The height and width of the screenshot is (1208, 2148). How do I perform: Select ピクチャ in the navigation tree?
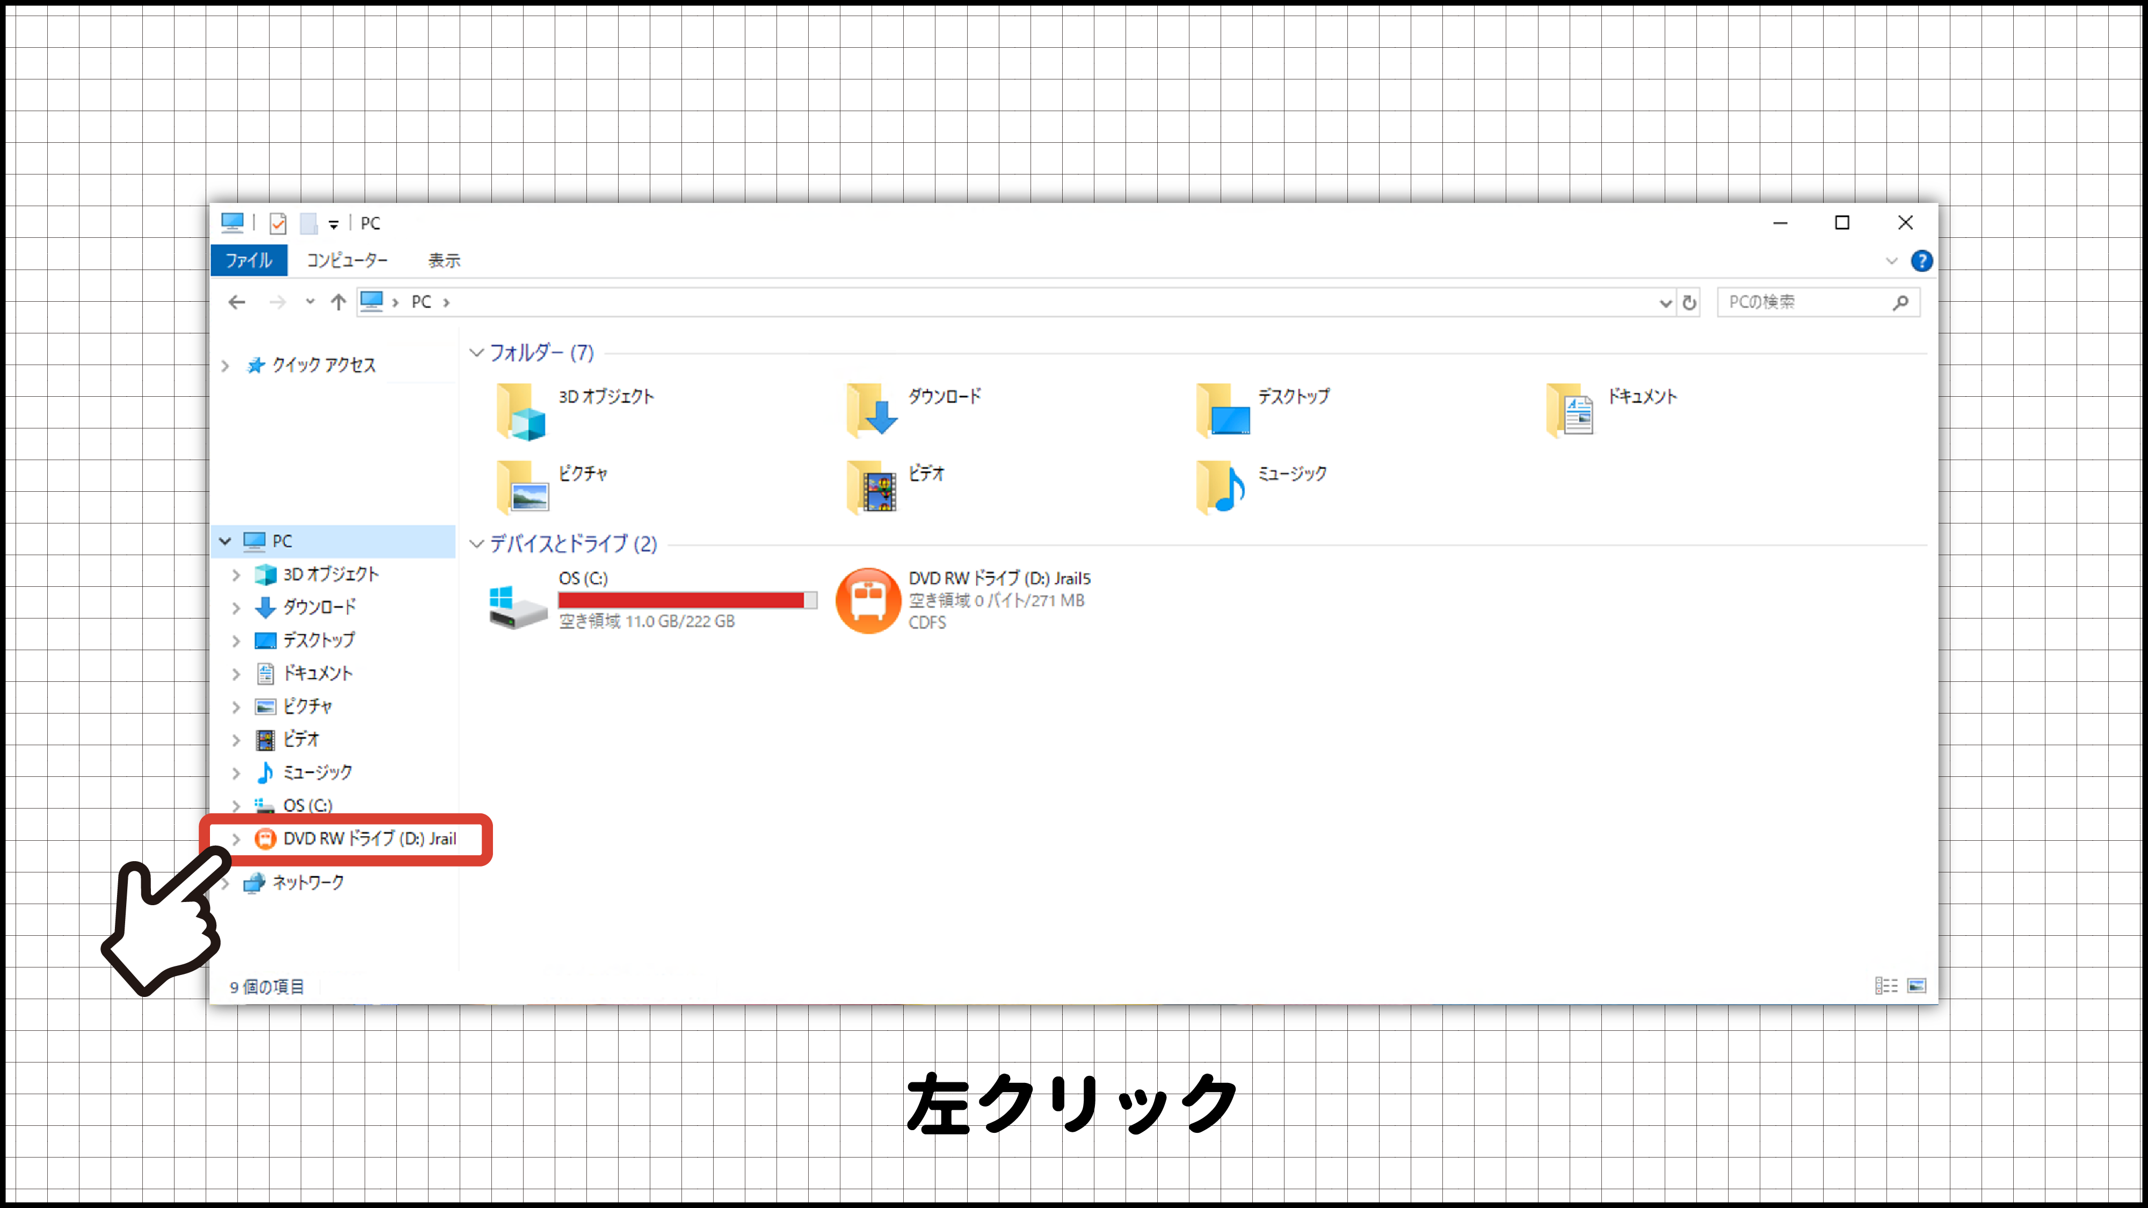coord(308,706)
